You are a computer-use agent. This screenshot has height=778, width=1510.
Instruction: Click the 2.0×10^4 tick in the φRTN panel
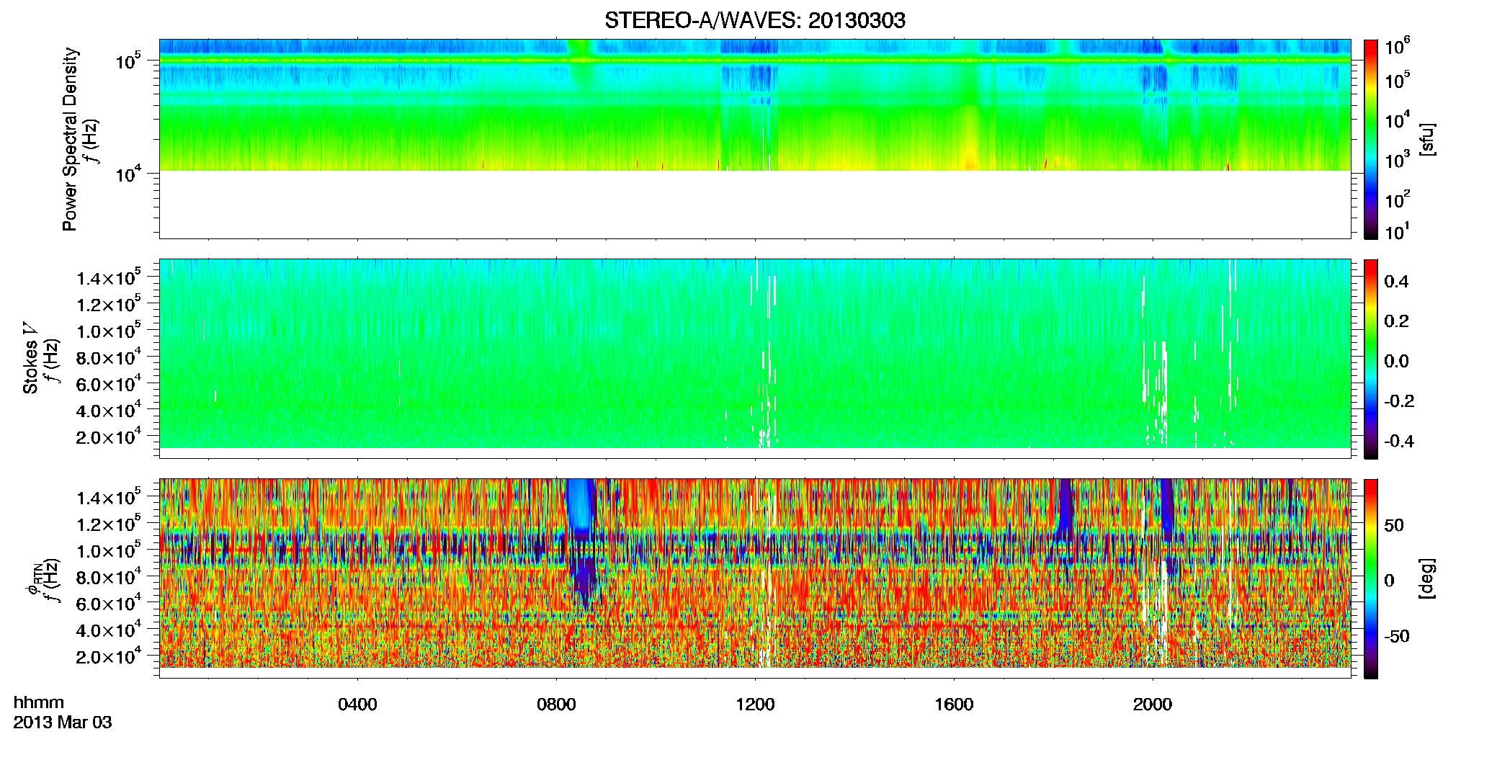[x=108, y=656]
